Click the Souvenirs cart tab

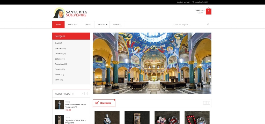point(104,103)
